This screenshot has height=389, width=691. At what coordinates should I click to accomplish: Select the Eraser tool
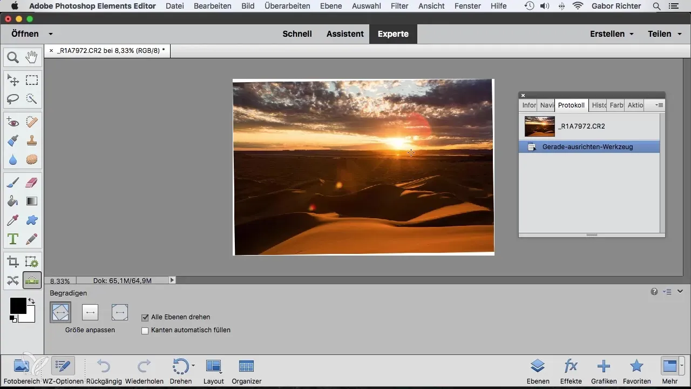click(x=32, y=183)
